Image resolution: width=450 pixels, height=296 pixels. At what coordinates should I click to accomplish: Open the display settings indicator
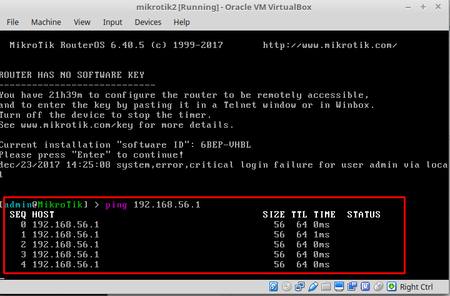tap(339, 287)
